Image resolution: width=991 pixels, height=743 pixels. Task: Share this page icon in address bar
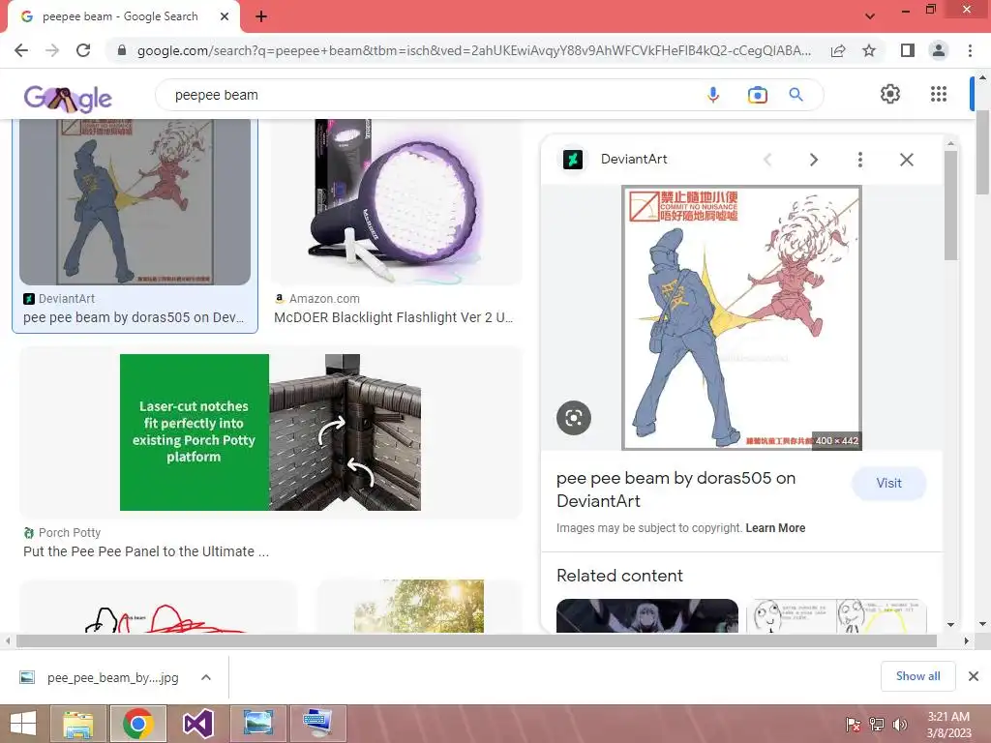pos(838,50)
